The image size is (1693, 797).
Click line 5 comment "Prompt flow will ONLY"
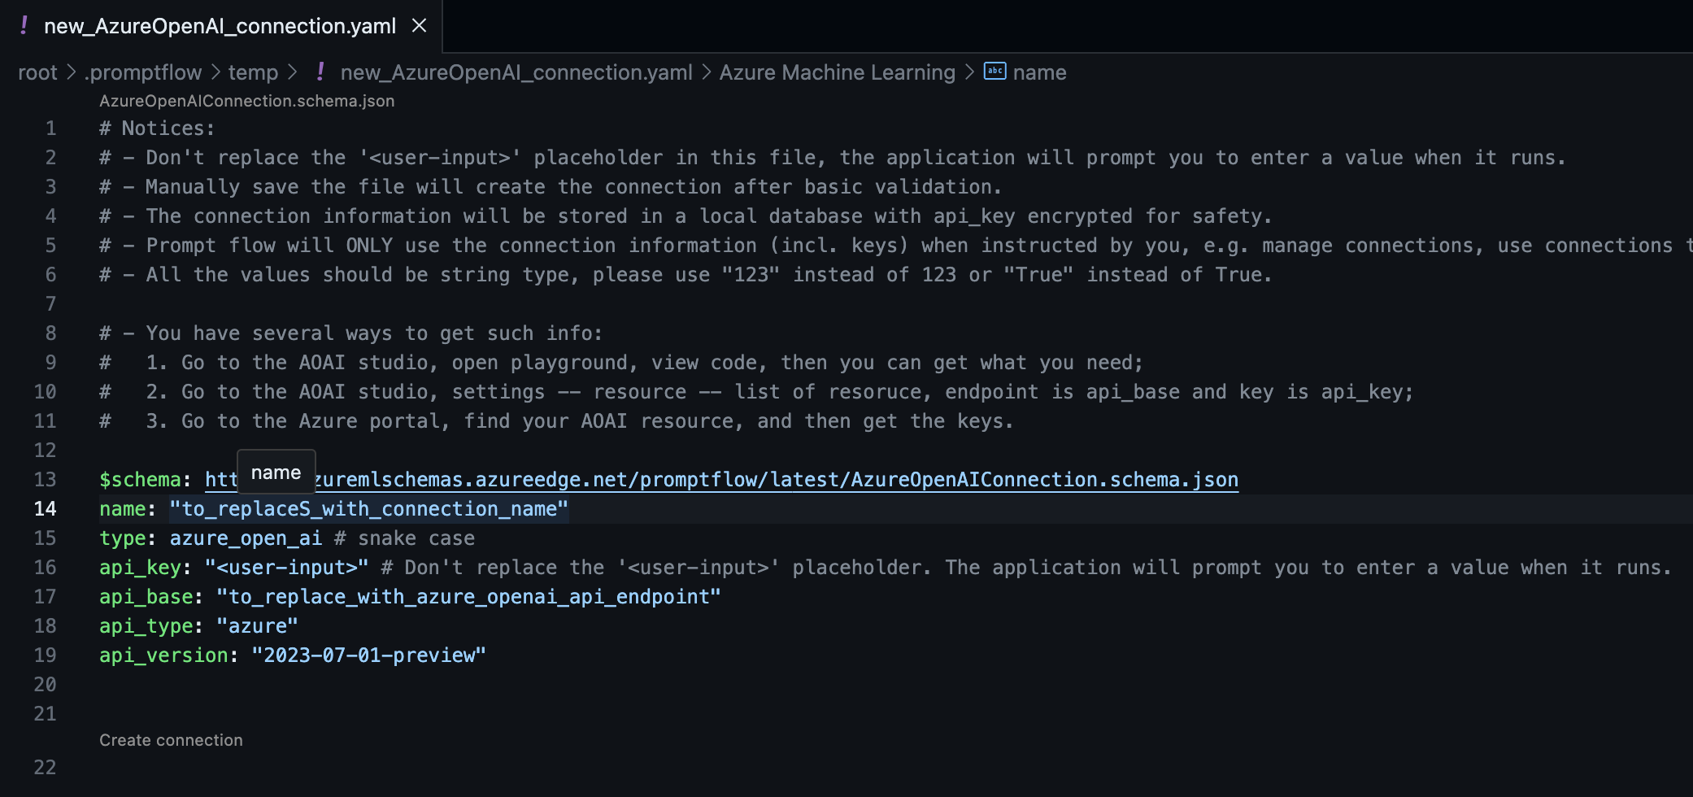pyautogui.click(x=896, y=246)
